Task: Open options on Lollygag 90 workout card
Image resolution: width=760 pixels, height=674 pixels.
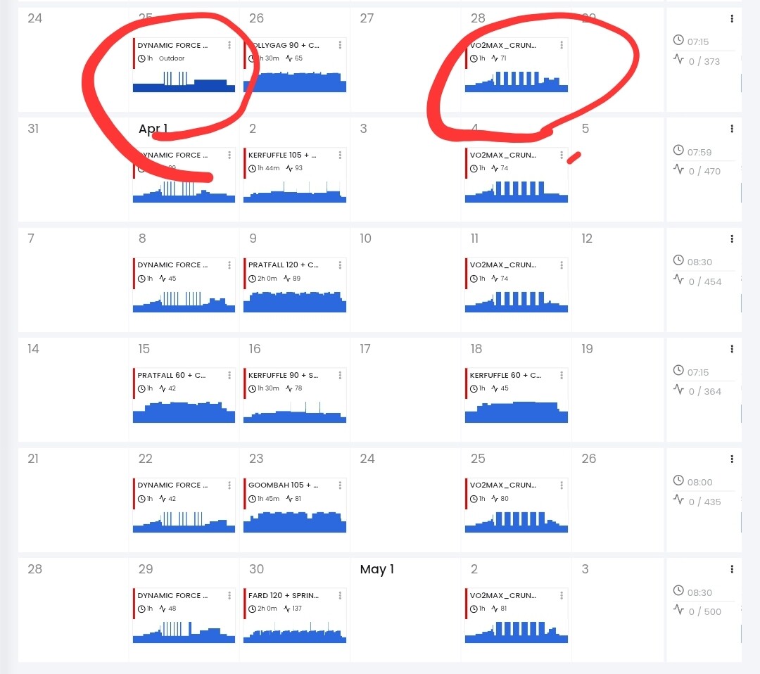Action: coord(341,45)
